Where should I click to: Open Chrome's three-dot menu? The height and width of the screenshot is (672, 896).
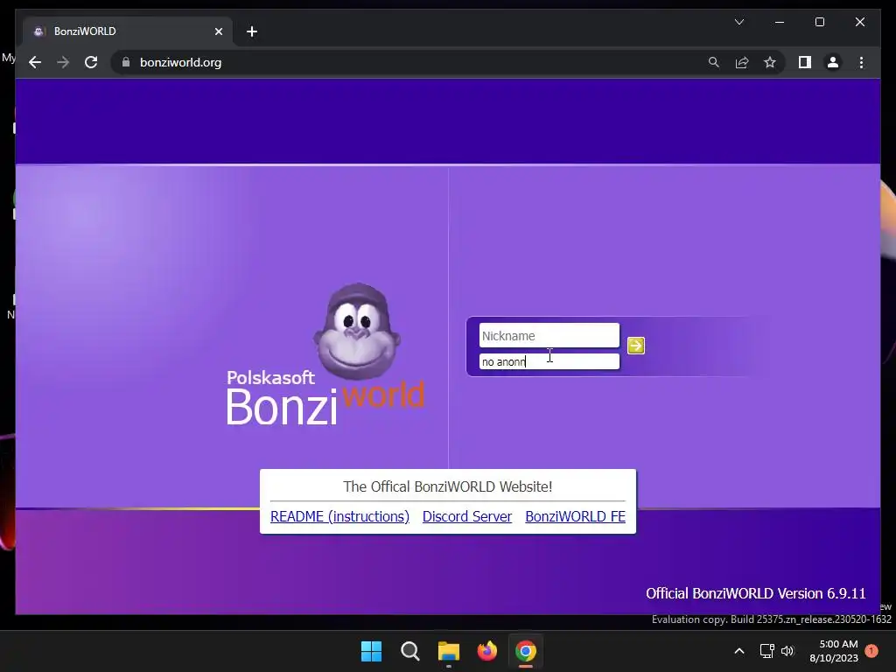[861, 62]
